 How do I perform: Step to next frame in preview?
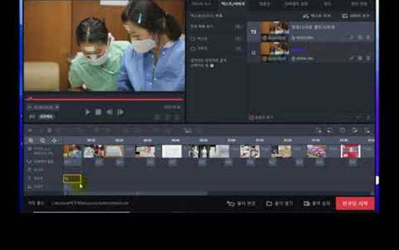120,112
